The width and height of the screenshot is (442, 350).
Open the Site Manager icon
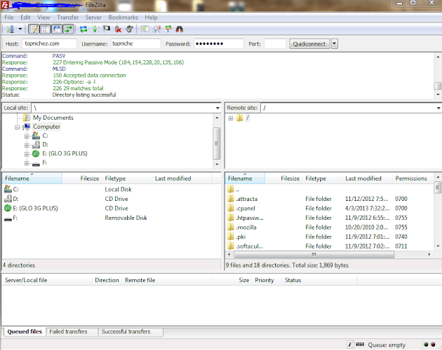click(11, 29)
